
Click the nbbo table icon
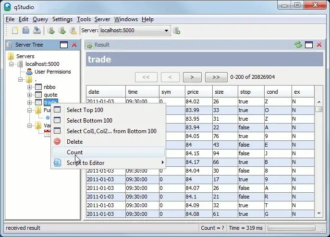coord(38,87)
